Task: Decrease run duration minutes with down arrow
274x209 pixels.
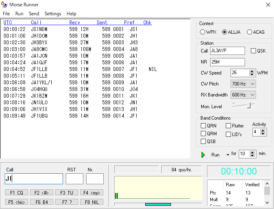Action: coord(252,155)
